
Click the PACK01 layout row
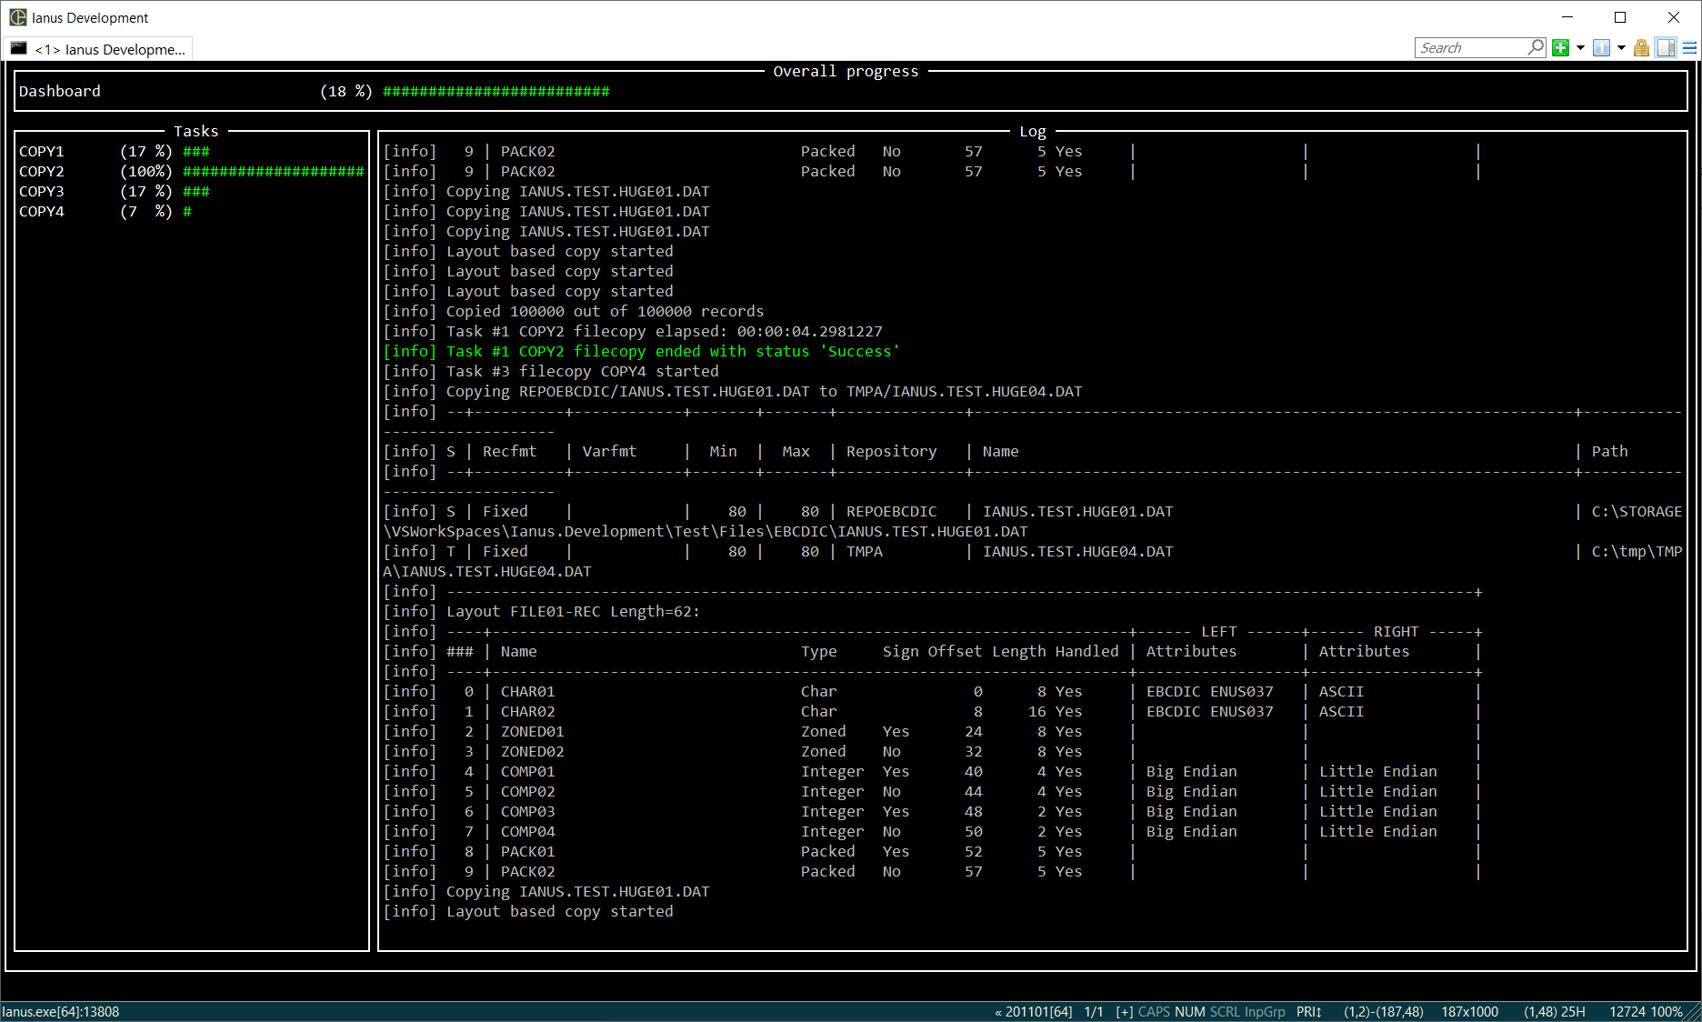[933, 851]
